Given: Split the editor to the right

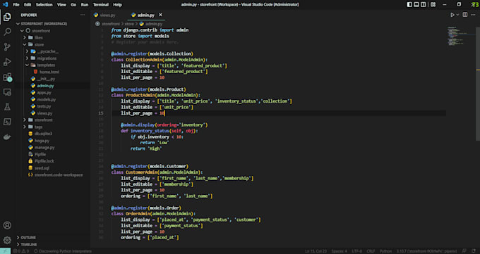Looking at the screenshot, I should coord(465,15).
